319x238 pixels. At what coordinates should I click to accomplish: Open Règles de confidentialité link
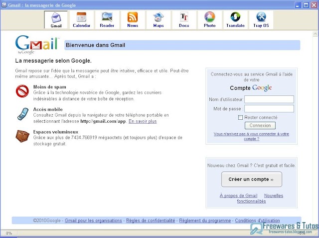click(151, 221)
